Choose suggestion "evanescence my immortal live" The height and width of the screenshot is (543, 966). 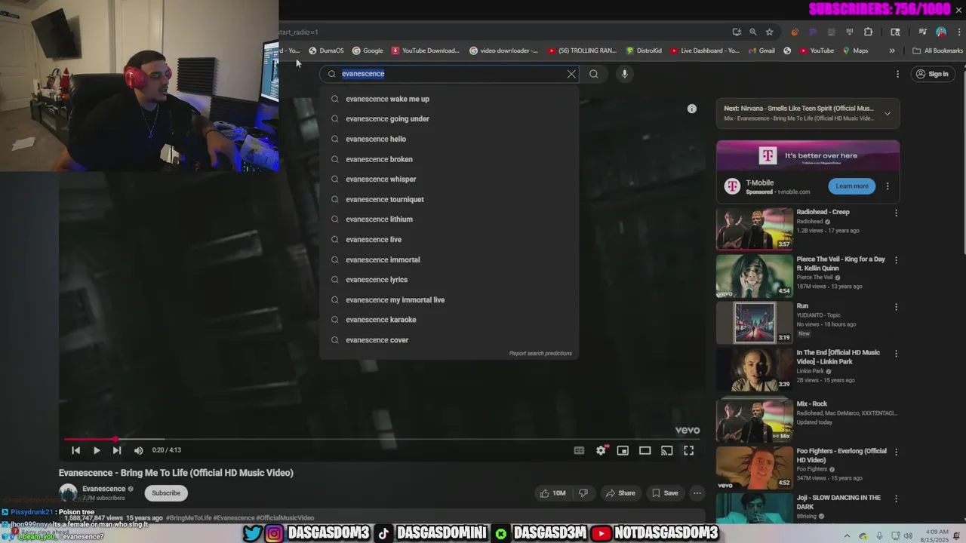click(x=449, y=300)
